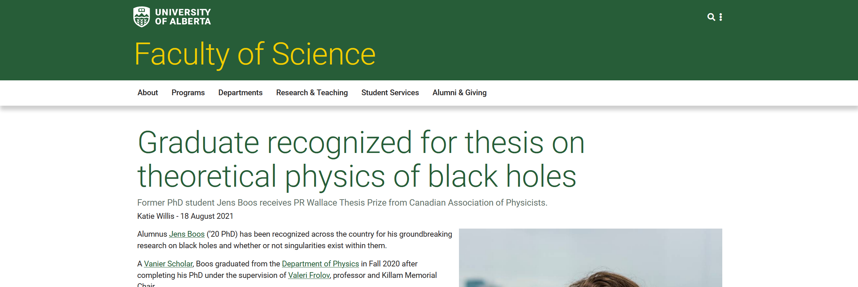Open the About menu
The image size is (858, 287).
coord(148,93)
